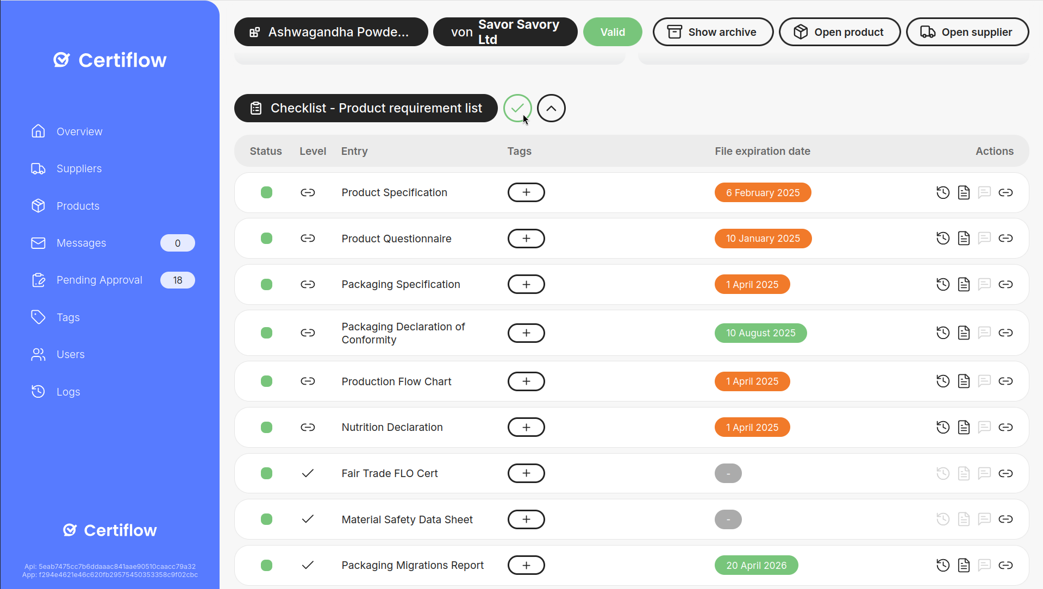
Task: Open document icon for Packaging Declaration of Conformity
Action: [963, 333]
